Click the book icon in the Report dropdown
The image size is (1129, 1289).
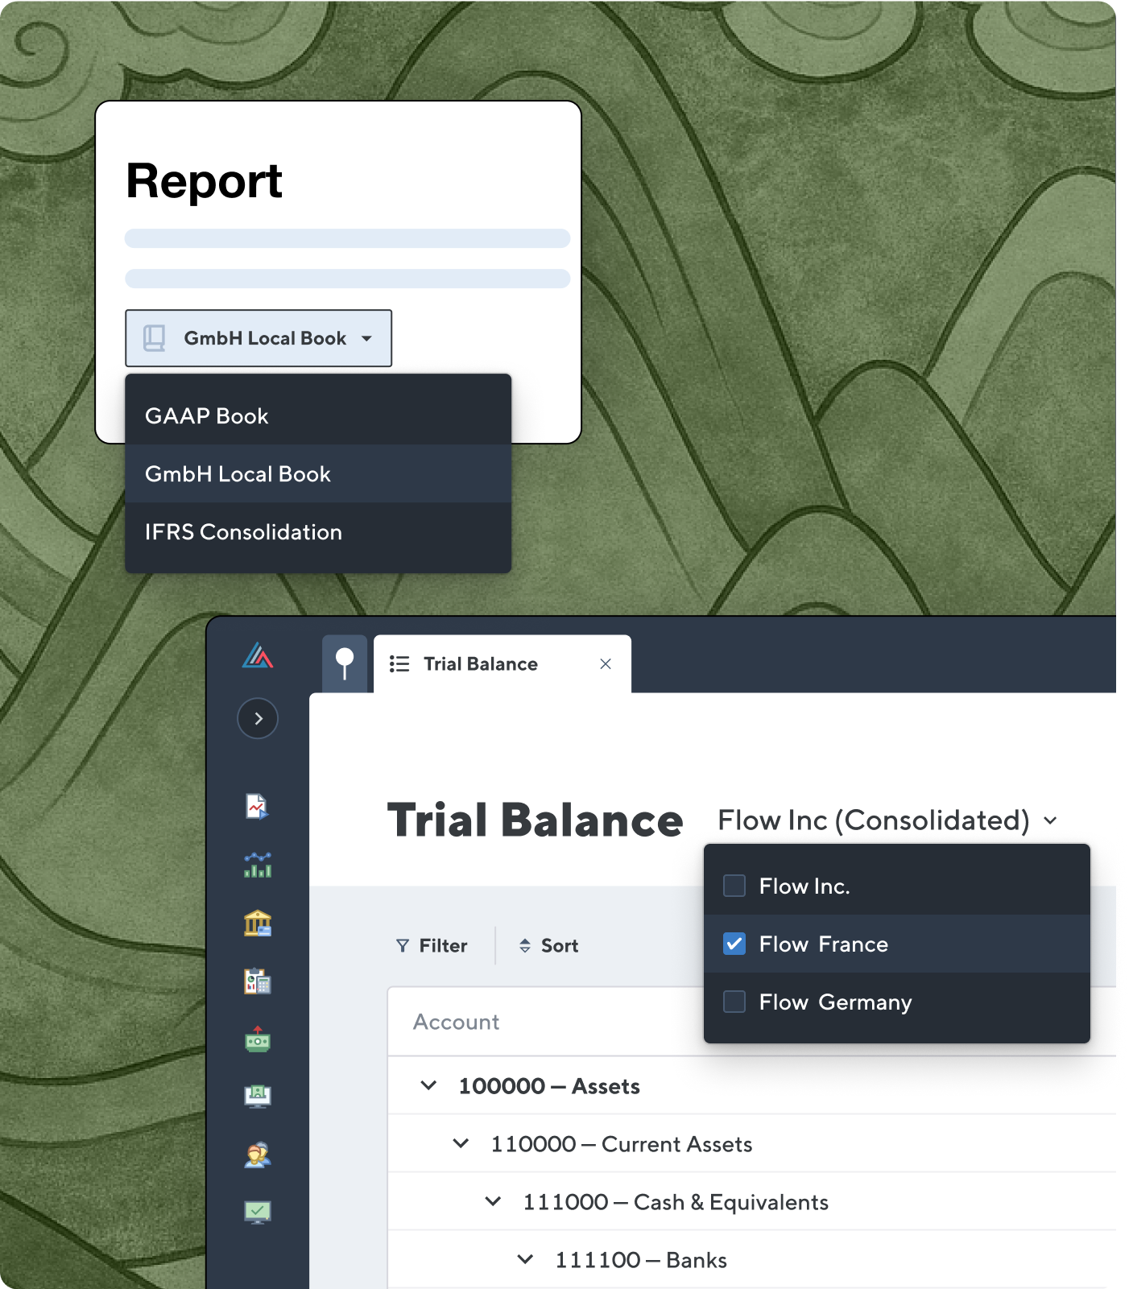tap(155, 338)
